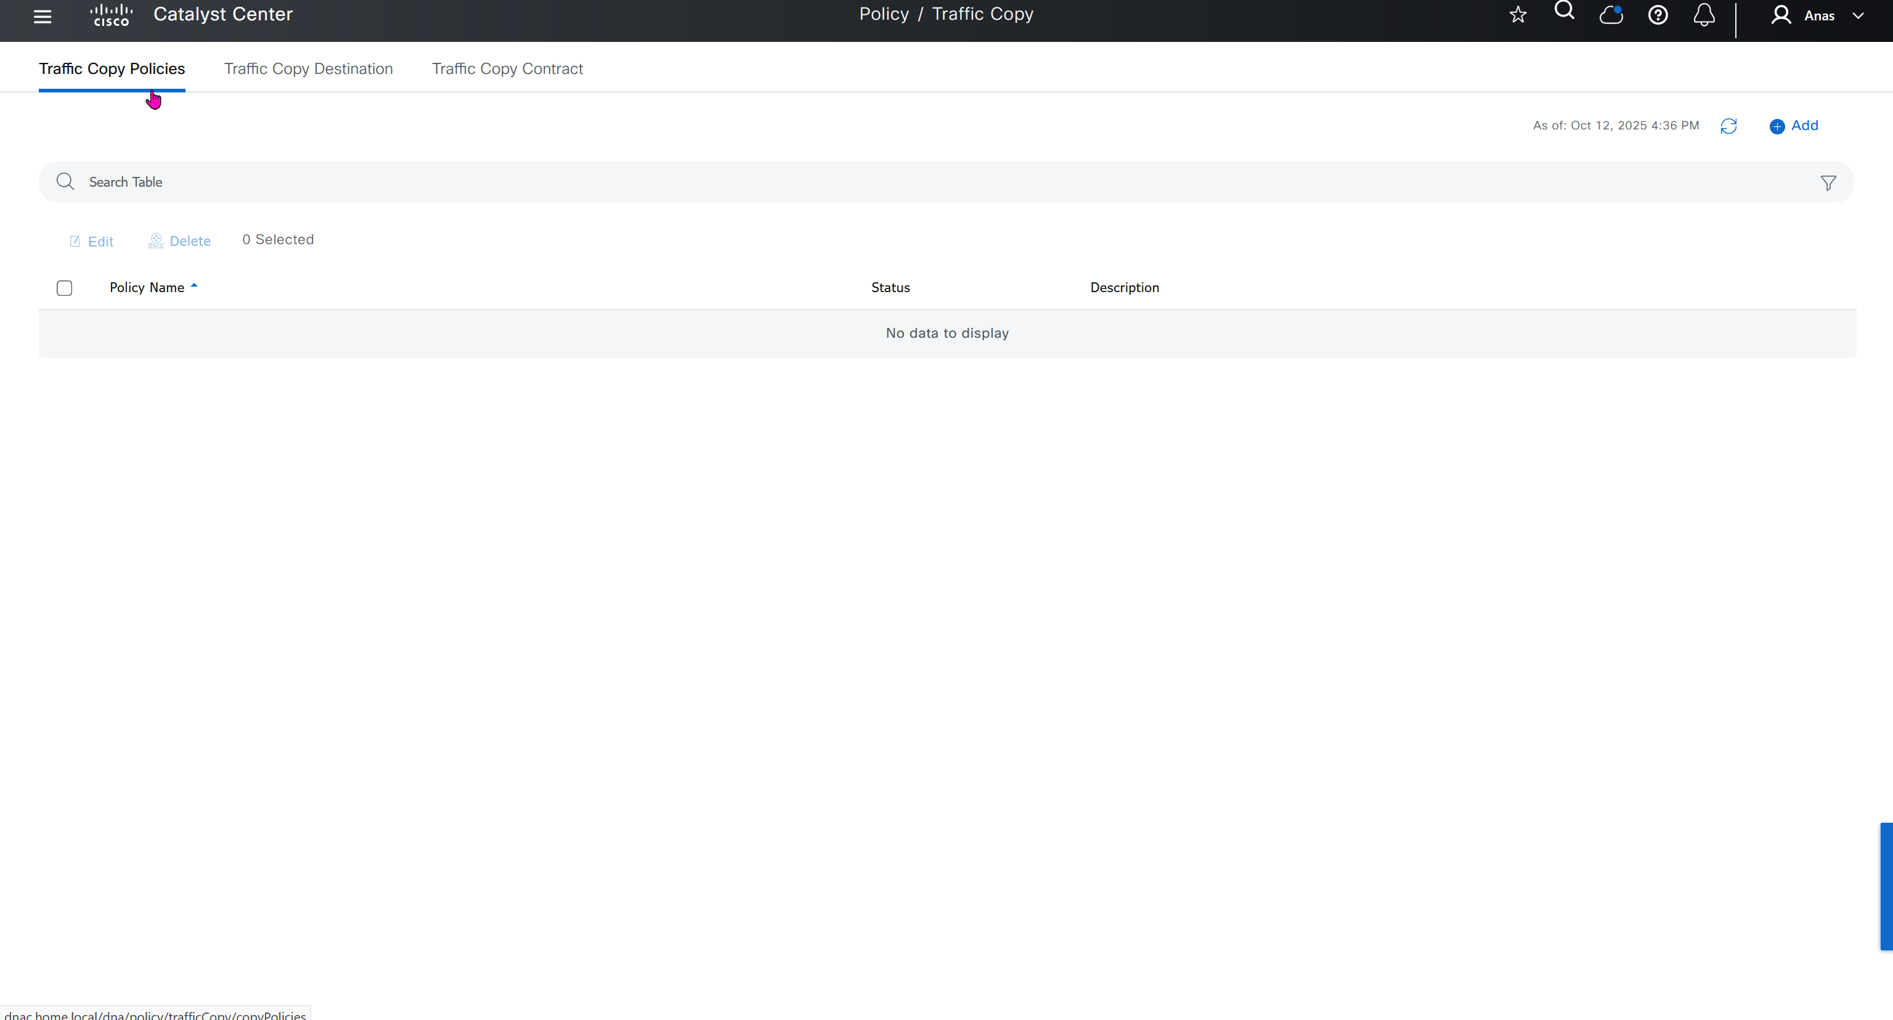Open the help question mark icon
The image size is (1893, 1020).
(x=1657, y=15)
